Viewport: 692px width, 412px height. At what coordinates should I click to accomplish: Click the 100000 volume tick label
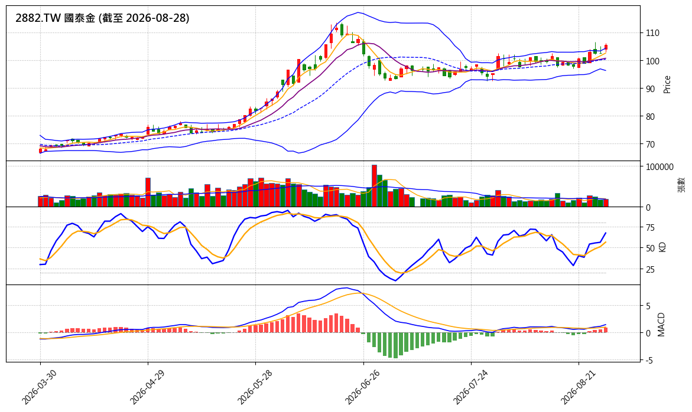[659, 167]
